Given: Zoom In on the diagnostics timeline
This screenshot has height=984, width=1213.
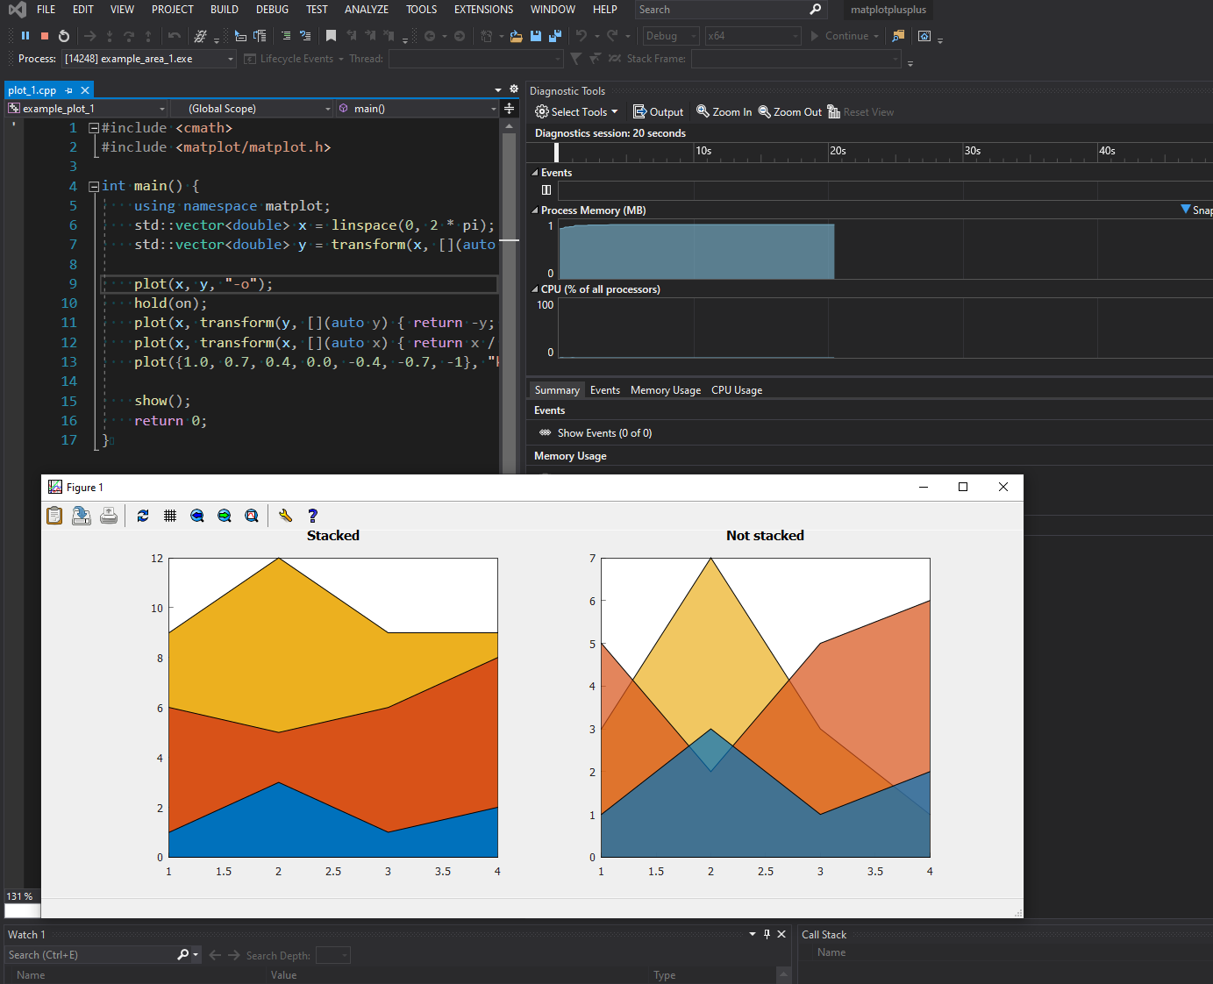Looking at the screenshot, I should (x=724, y=111).
